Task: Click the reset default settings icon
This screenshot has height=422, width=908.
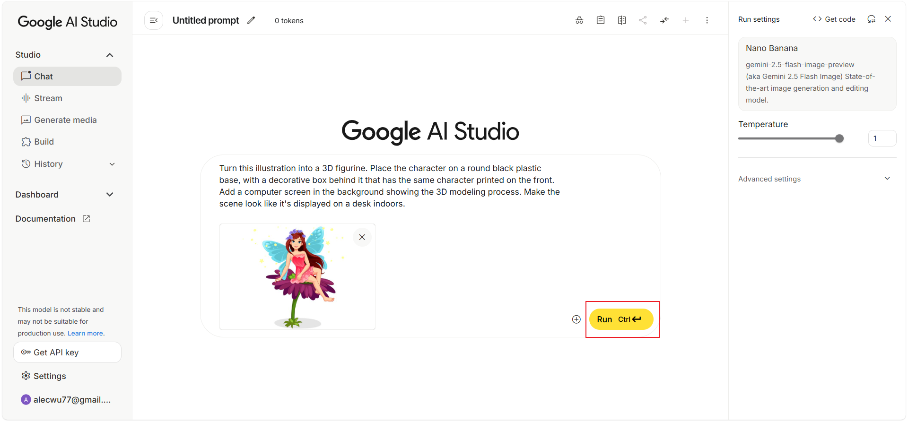Action: (x=871, y=19)
